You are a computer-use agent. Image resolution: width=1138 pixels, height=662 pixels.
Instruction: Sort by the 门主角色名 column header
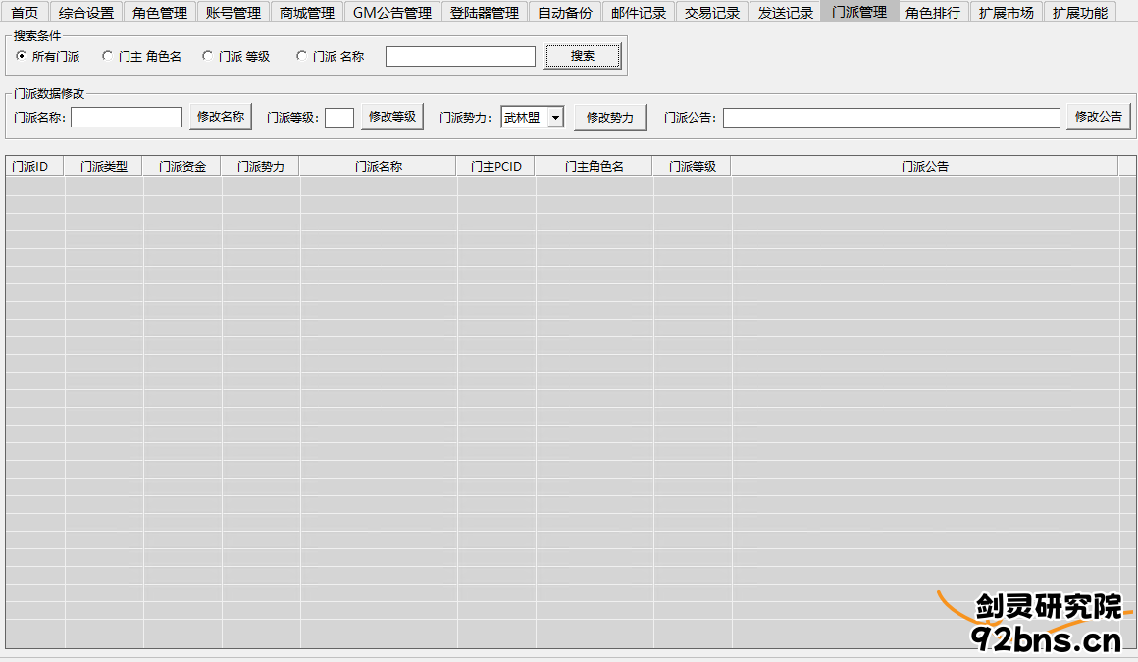(x=594, y=166)
